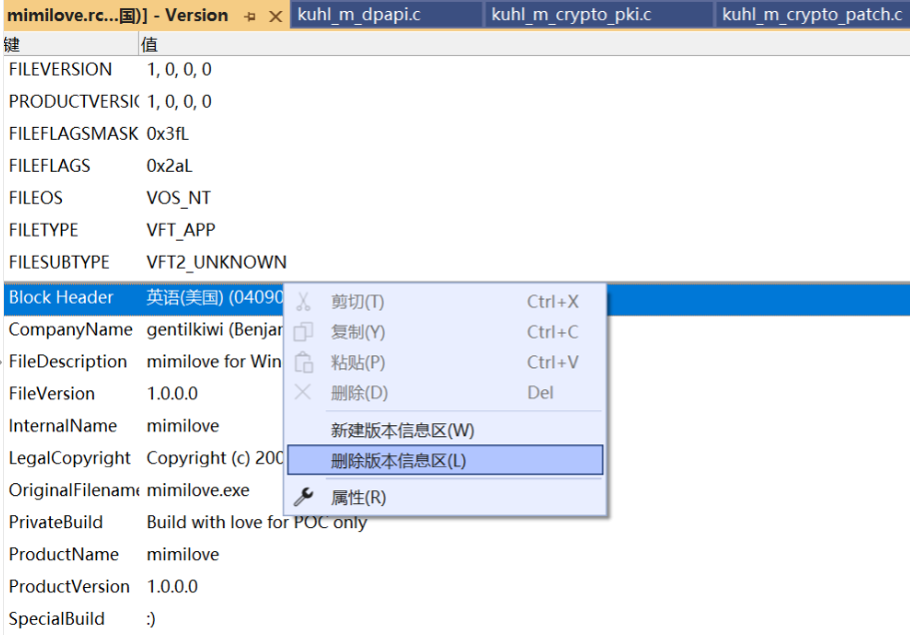910x635 pixels.
Task: Click the 键 column header
Action: click(71, 44)
